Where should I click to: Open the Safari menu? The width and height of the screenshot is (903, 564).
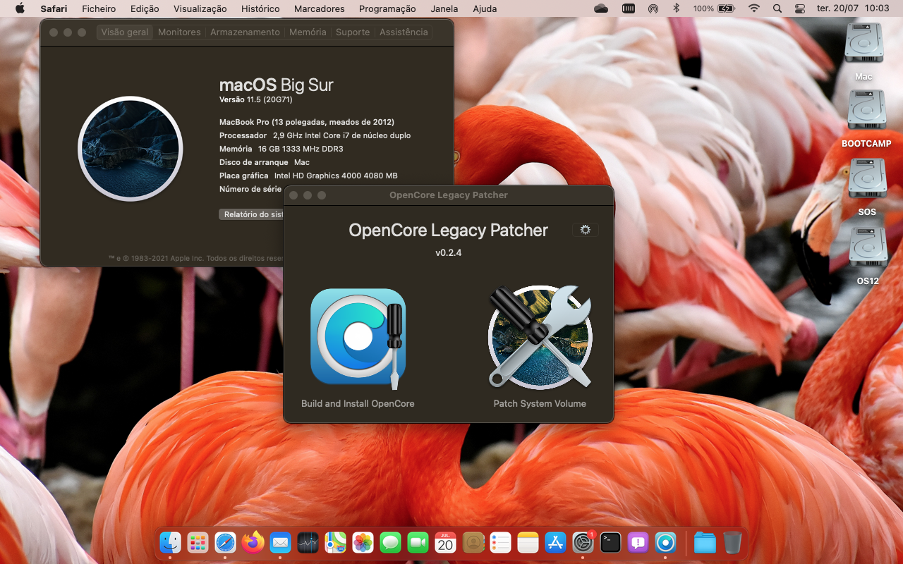(54, 8)
